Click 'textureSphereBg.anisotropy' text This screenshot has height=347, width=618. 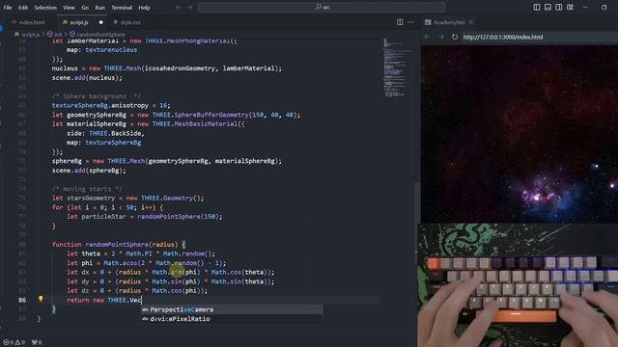click(x=100, y=105)
